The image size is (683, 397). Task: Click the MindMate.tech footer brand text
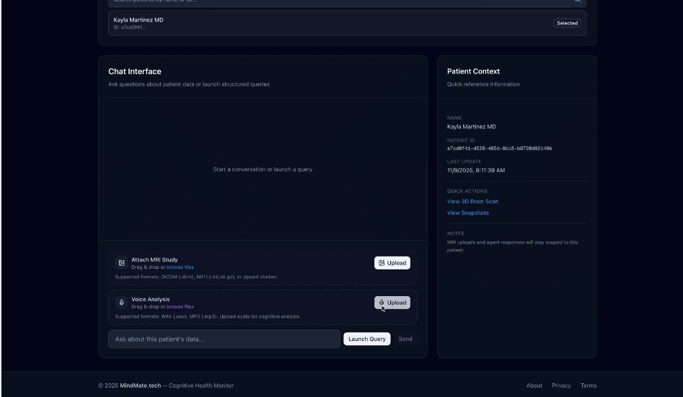coord(140,385)
